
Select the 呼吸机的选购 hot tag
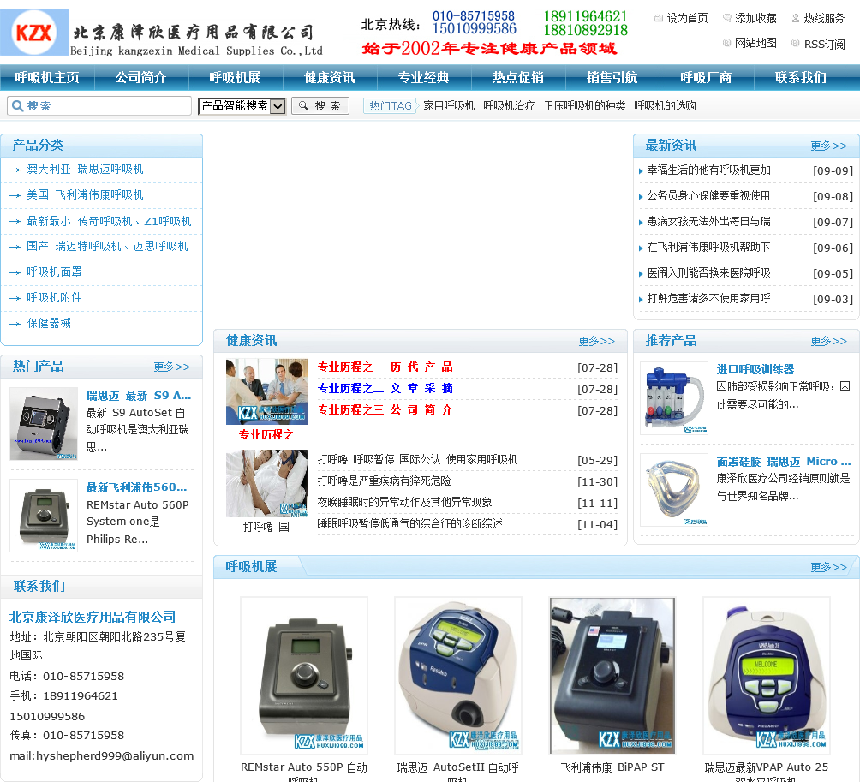665,106
